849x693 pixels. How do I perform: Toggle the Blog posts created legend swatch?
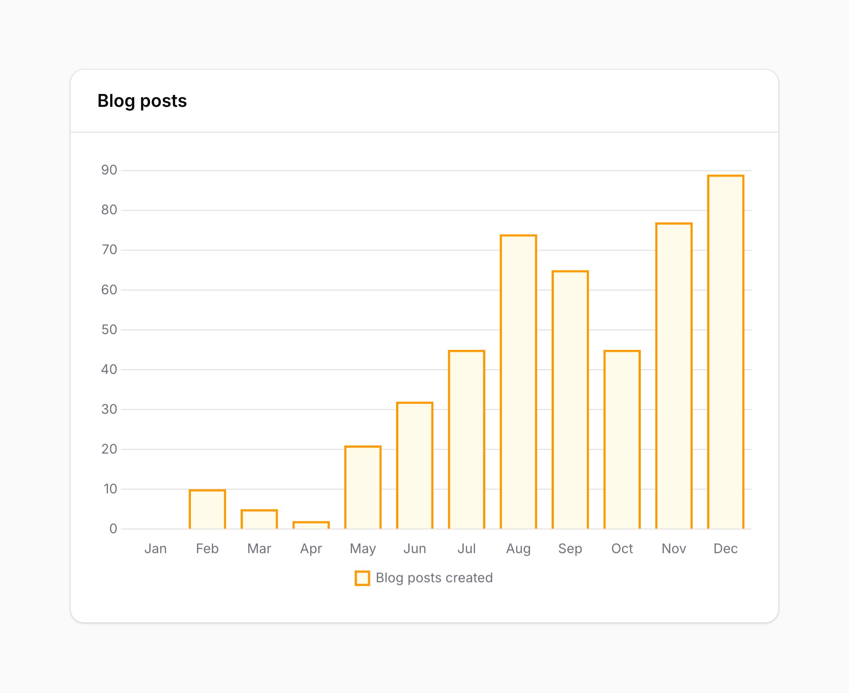[362, 578]
